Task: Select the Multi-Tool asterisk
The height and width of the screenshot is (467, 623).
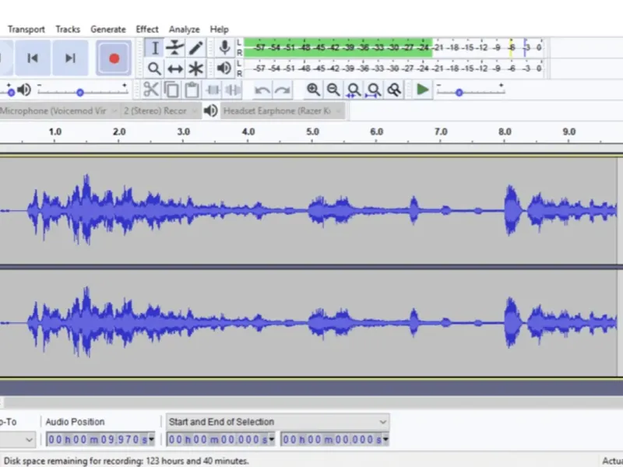Action: tap(195, 68)
